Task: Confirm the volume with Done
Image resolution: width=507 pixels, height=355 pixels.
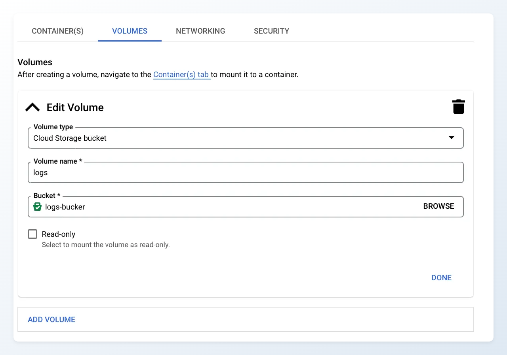Action: pos(441,278)
